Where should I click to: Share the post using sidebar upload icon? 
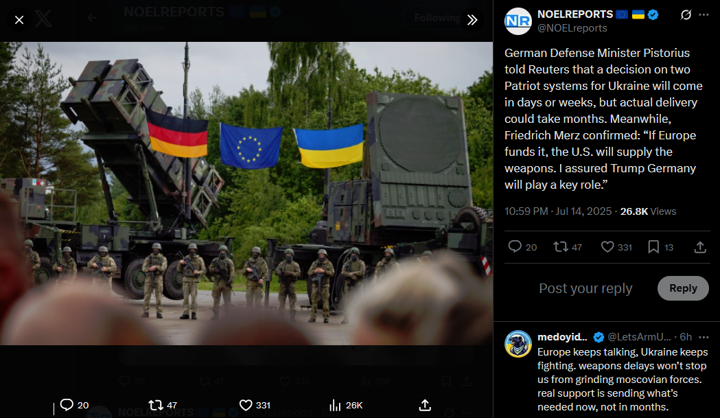[700, 247]
